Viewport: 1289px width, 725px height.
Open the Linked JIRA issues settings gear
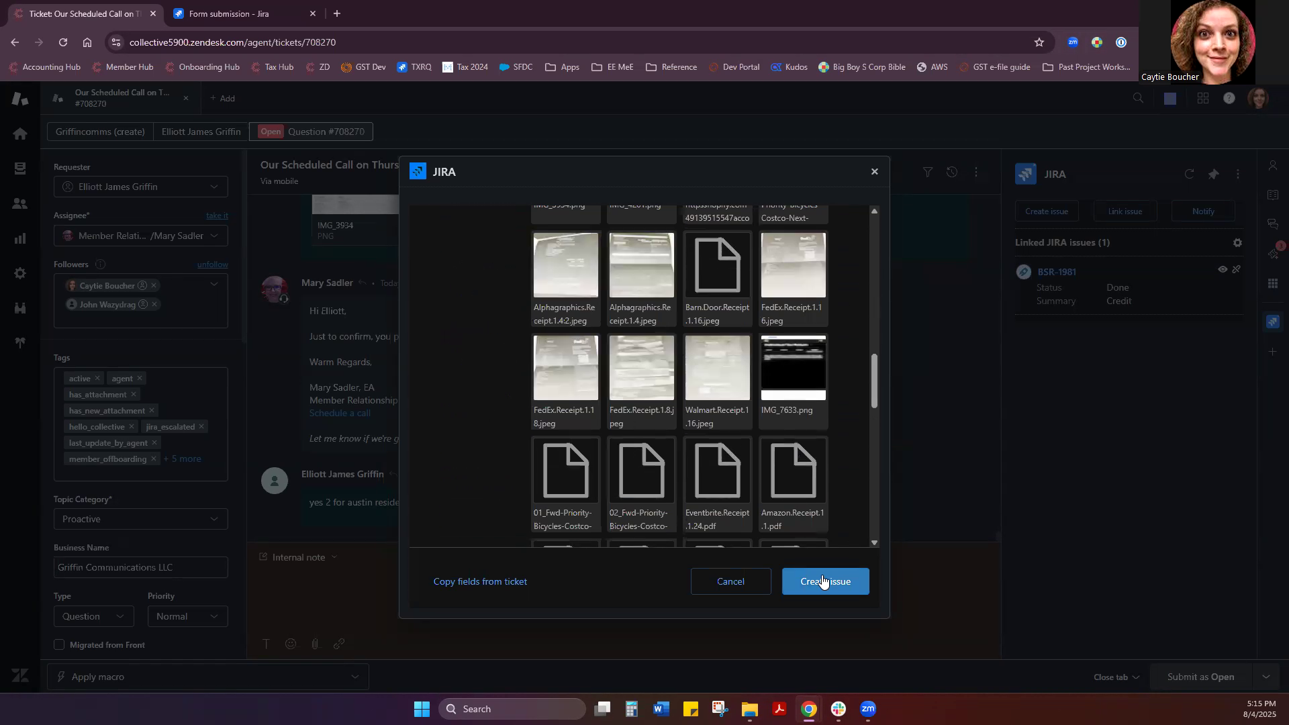1237,243
